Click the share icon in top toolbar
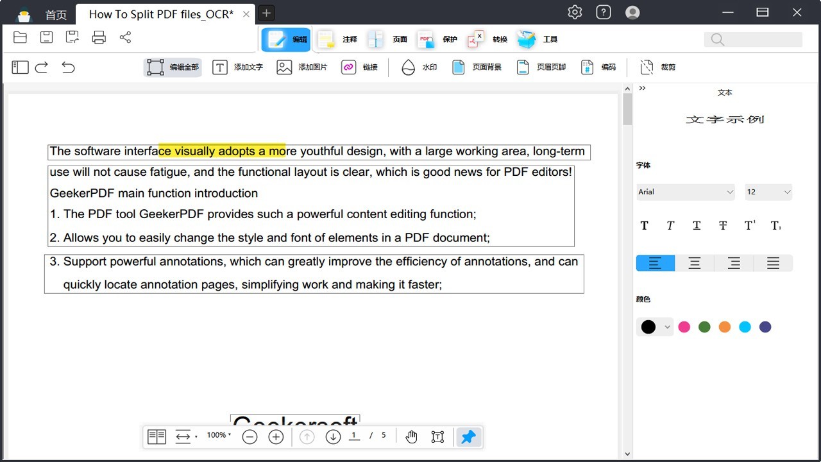 125,37
